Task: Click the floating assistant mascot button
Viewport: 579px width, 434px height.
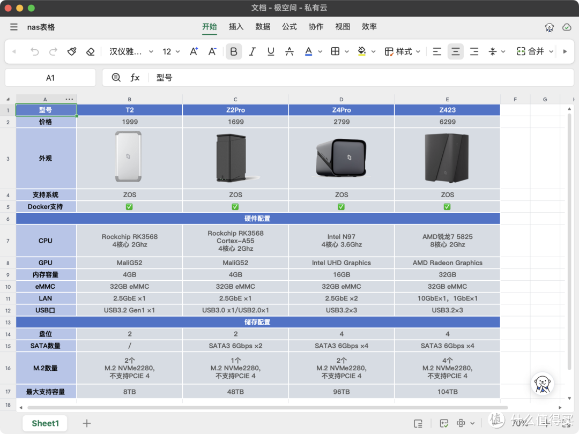Action: click(x=543, y=384)
